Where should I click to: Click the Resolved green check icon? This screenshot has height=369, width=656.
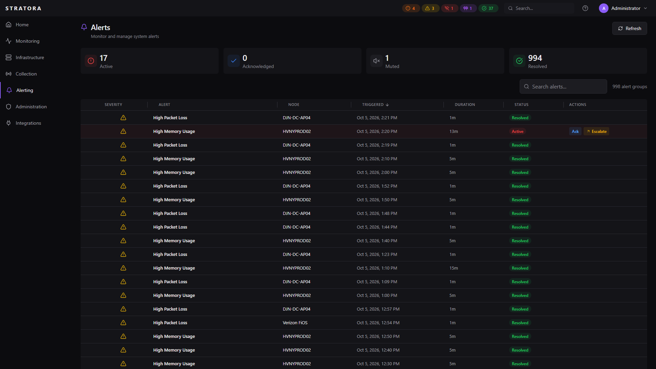tap(519, 61)
